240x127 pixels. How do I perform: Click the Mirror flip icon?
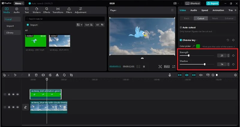tap(57, 75)
